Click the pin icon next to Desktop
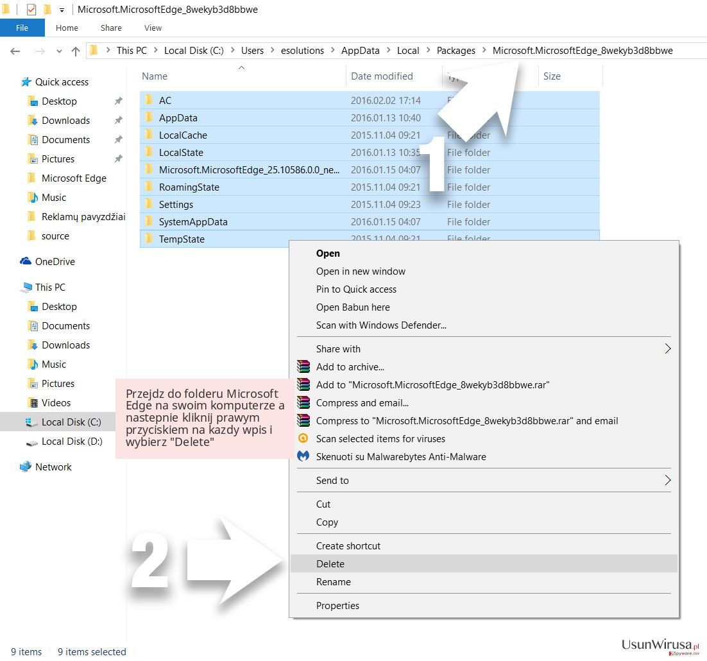 point(118,101)
